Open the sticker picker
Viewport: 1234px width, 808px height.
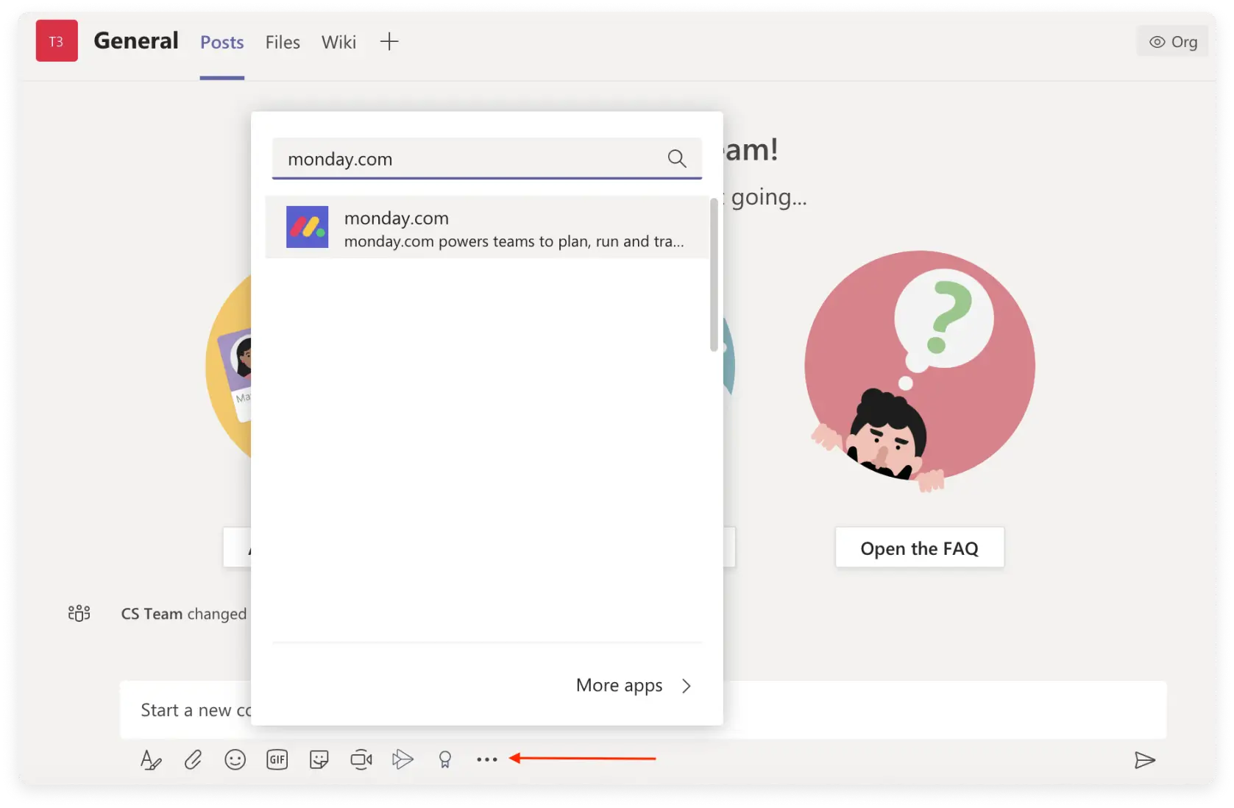(319, 759)
